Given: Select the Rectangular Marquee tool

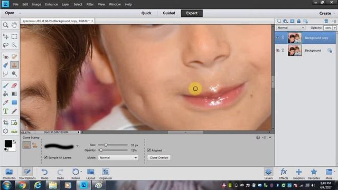Looking at the screenshot, I should coord(14,36).
